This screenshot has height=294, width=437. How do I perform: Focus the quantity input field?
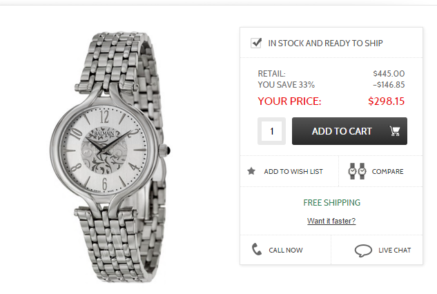coord(272,131)
